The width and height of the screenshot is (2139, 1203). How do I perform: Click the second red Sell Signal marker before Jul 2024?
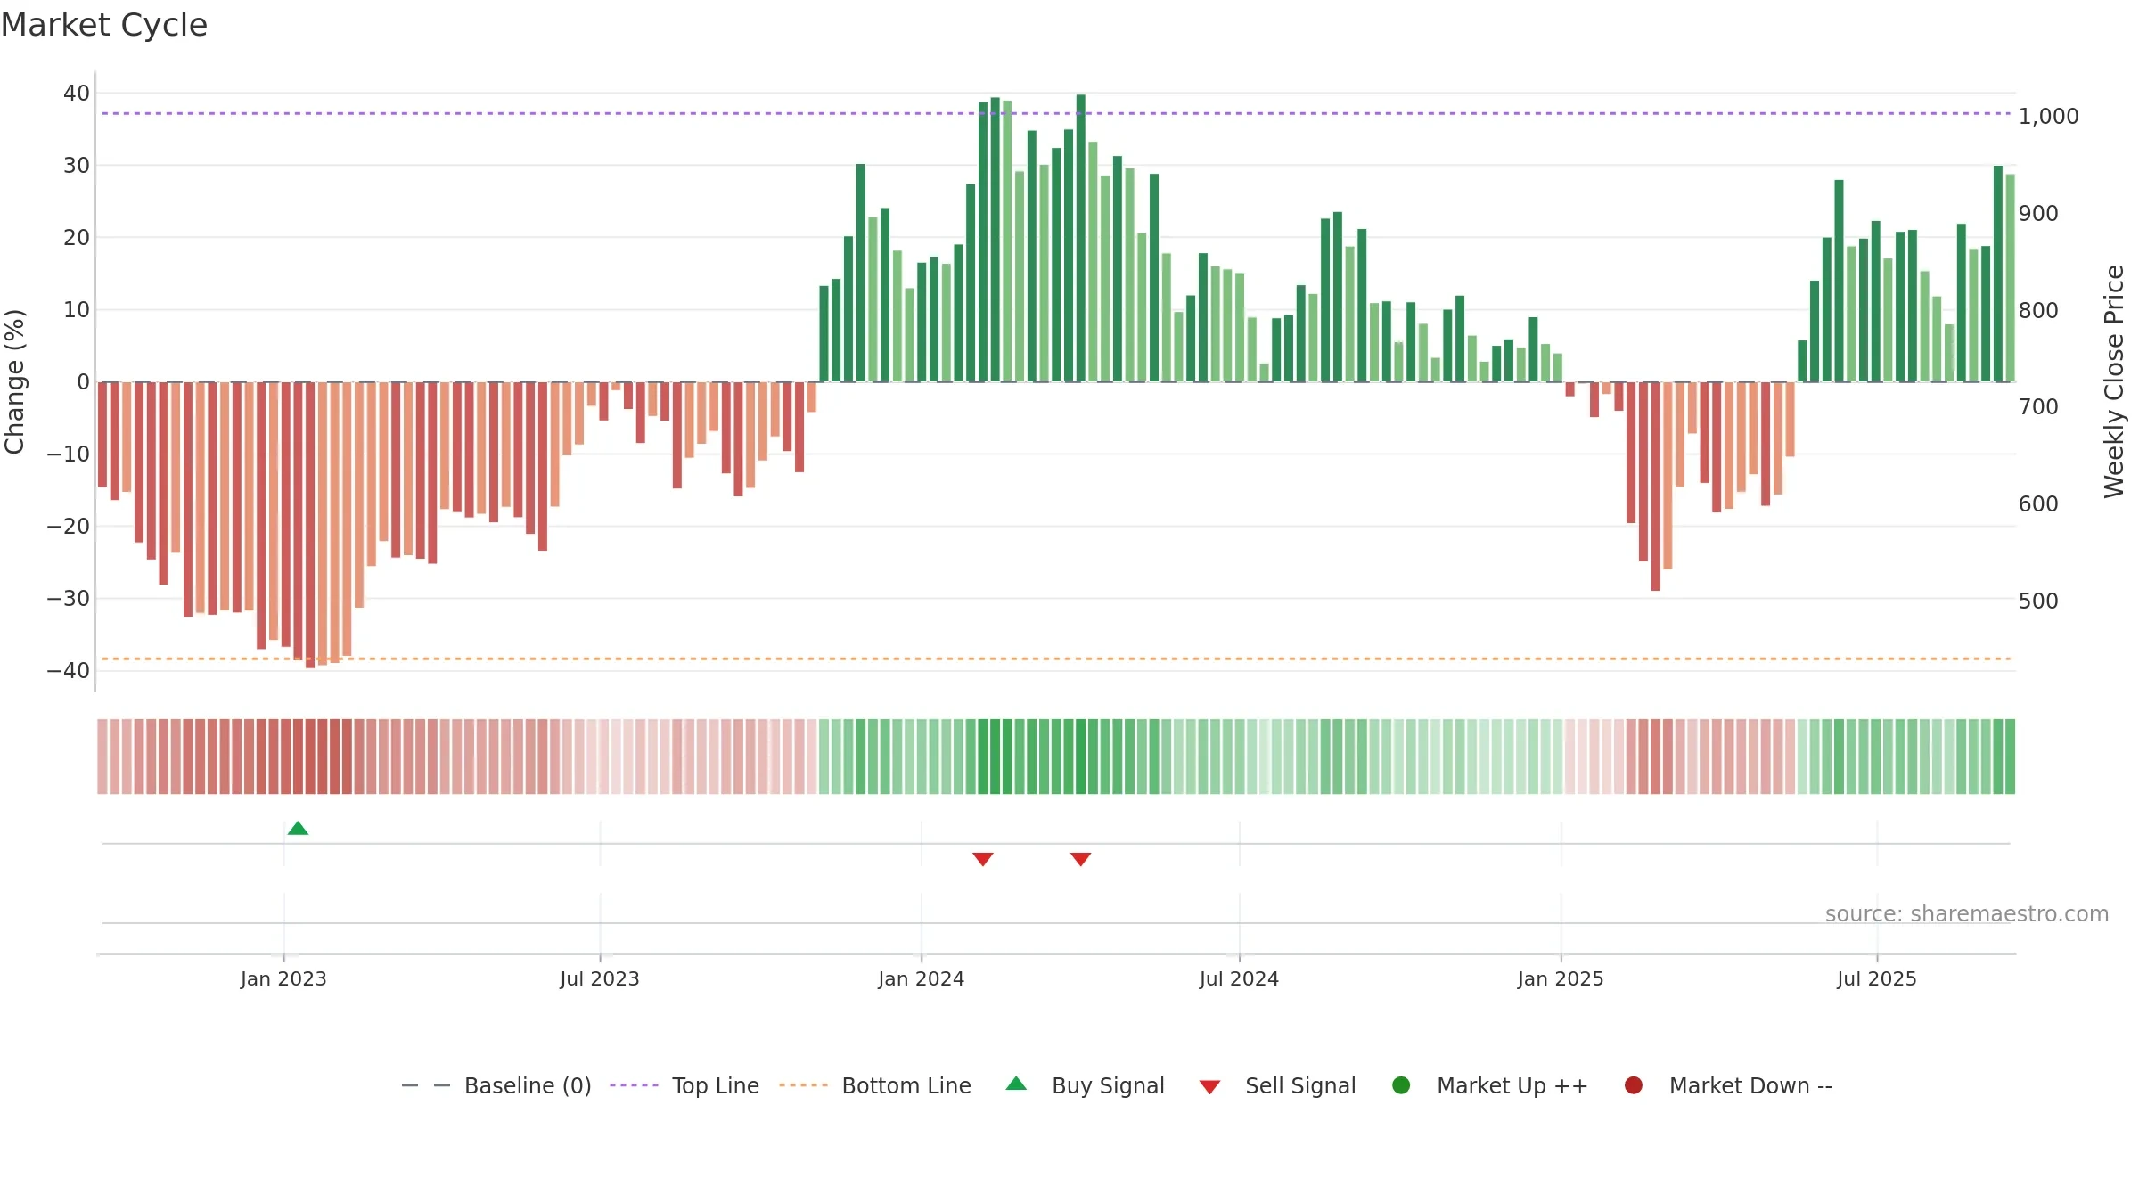pyautogui.click(x=1081, y=859)
